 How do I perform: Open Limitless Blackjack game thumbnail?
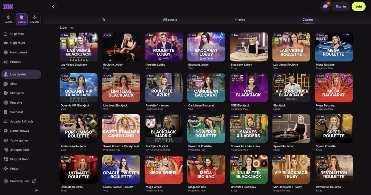(x=121, y=88)
